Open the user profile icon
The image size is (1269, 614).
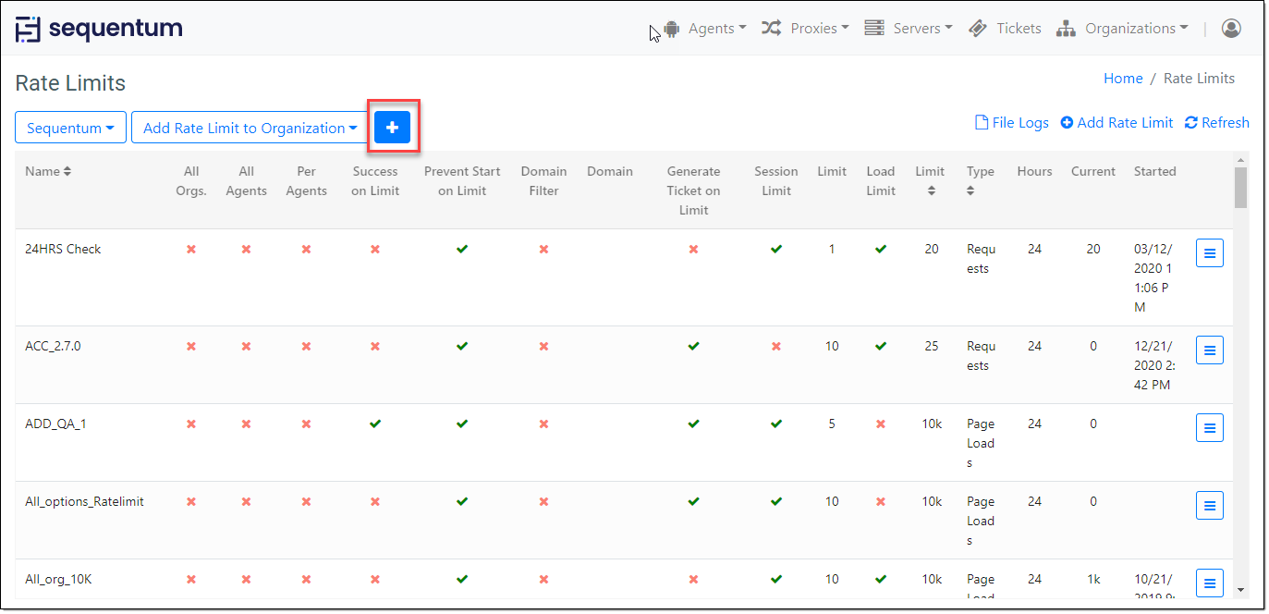pyautogui.click(x=1230, y=29)
